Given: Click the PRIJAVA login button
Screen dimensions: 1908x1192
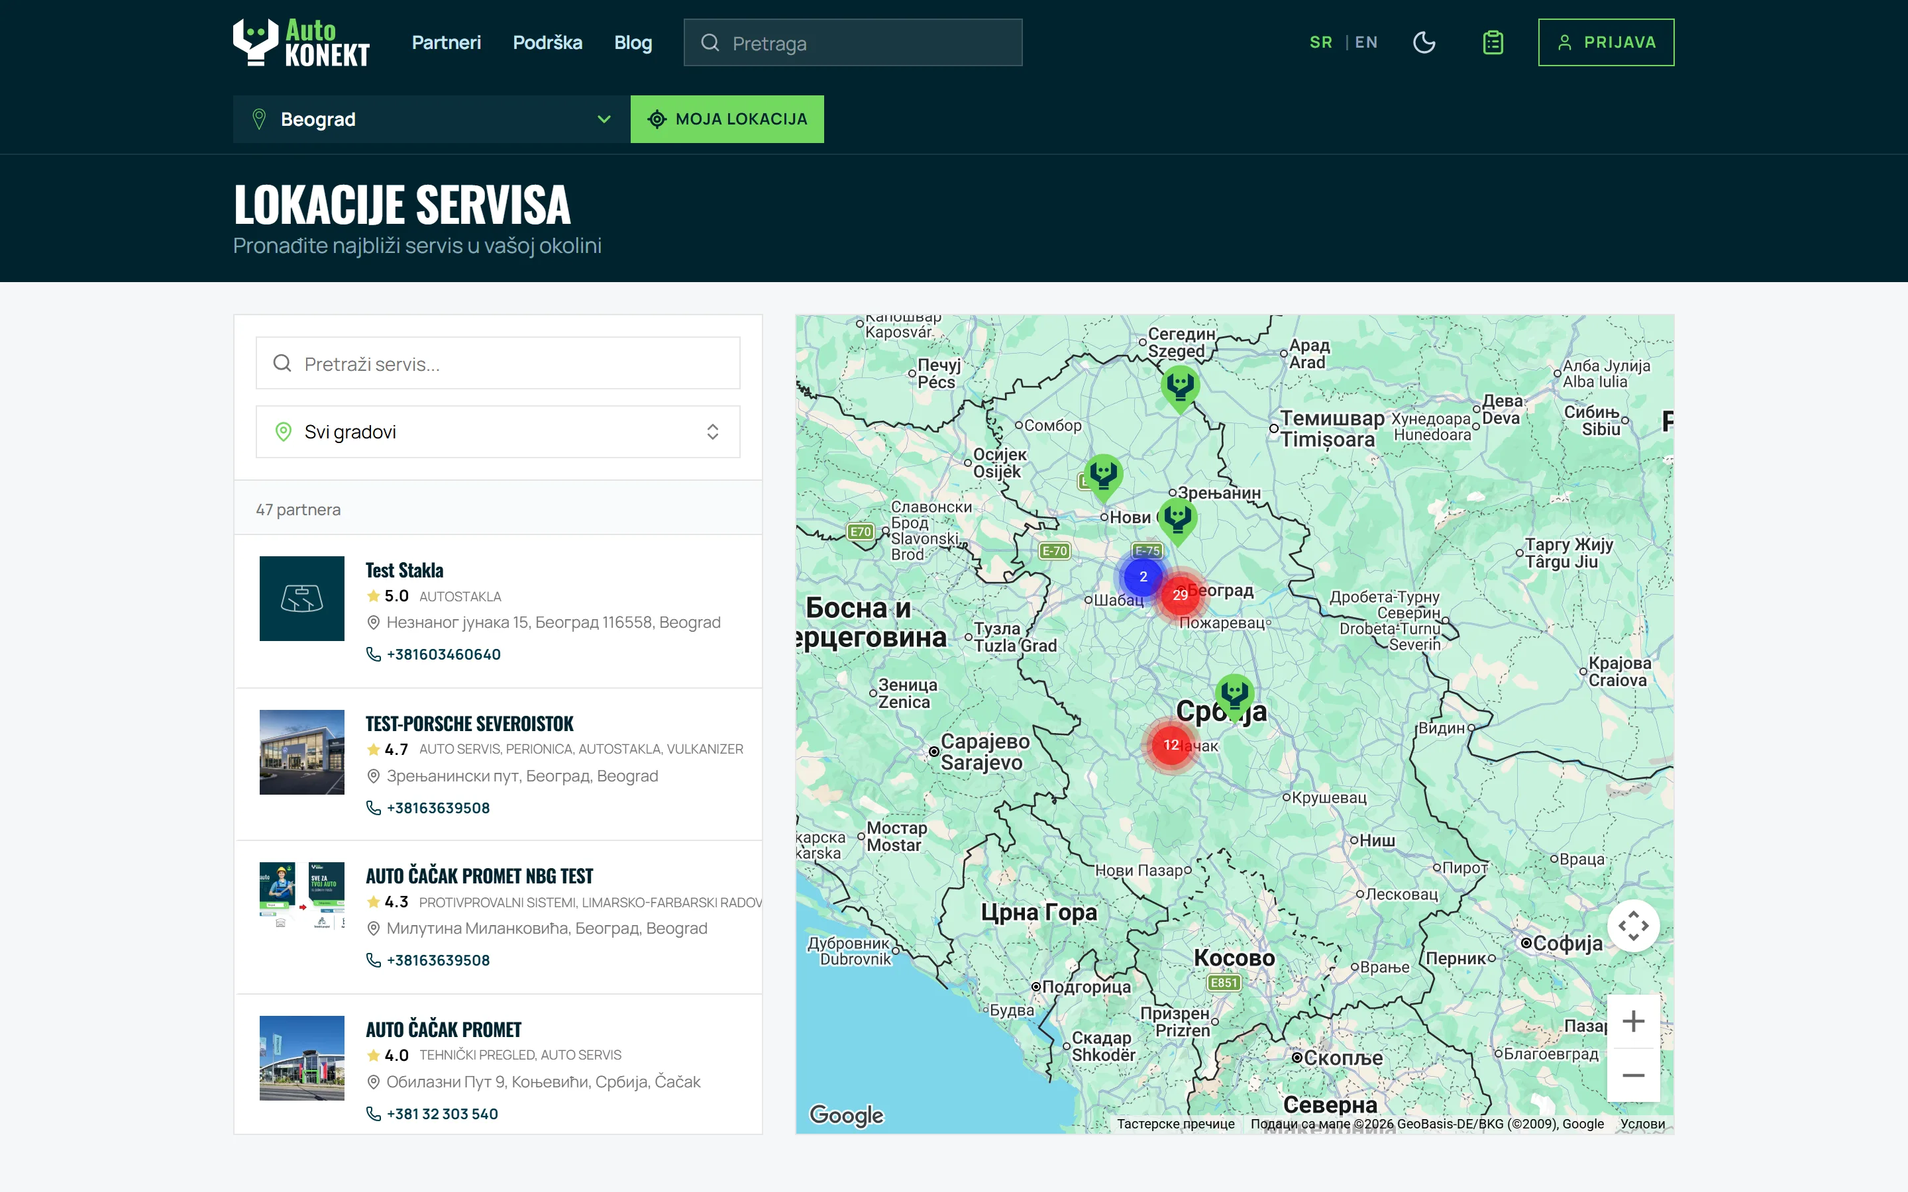Looking at the screenshot, I should click(x=1605, y=42).
